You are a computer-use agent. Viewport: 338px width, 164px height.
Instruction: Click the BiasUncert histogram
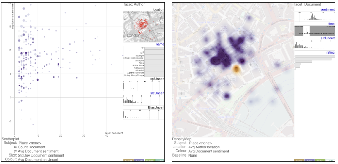tap(143, 114)
